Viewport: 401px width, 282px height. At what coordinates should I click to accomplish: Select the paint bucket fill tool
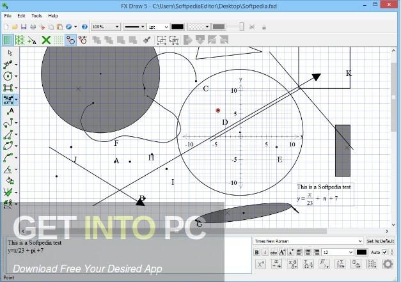click(x=10, y=180)
